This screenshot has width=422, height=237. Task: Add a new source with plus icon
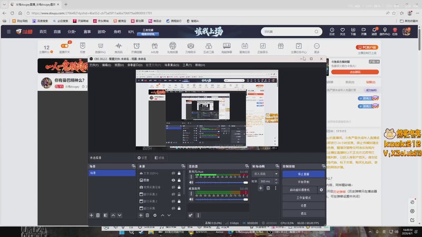pos(141,215)
